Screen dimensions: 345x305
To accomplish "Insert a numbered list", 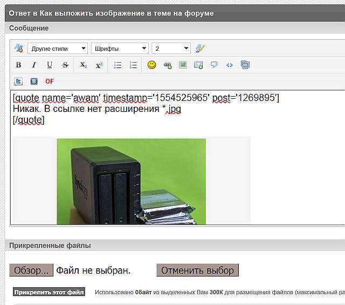I will (133, 65).
